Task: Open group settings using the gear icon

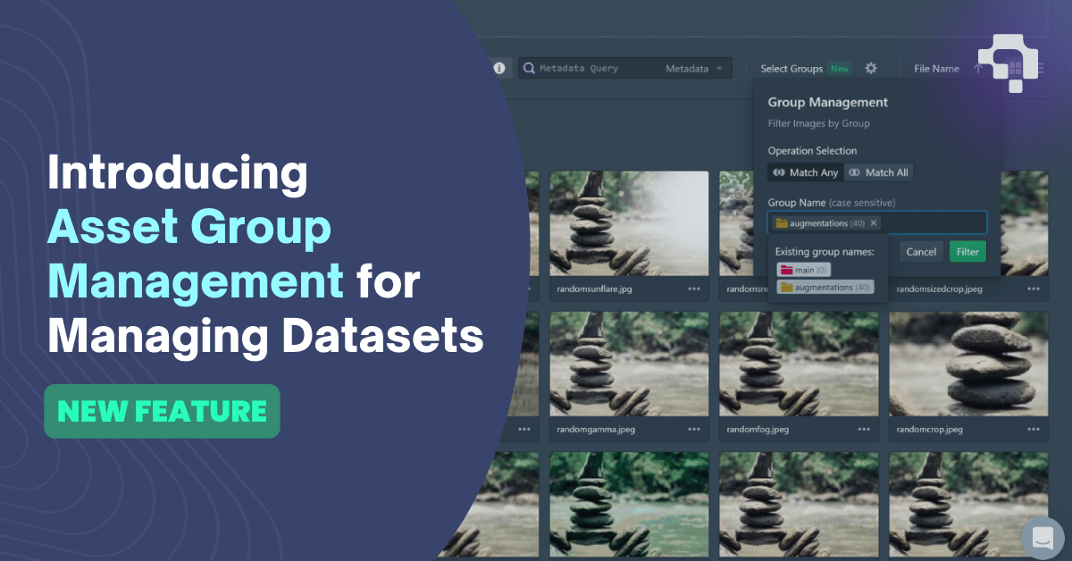Action: (871, 68)
